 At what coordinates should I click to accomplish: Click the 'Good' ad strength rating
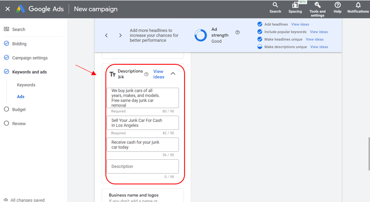click(x=217, y=41)
